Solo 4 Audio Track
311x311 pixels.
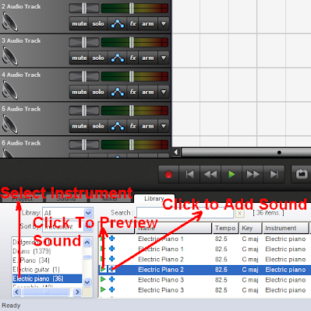click(x=98, y=93)
